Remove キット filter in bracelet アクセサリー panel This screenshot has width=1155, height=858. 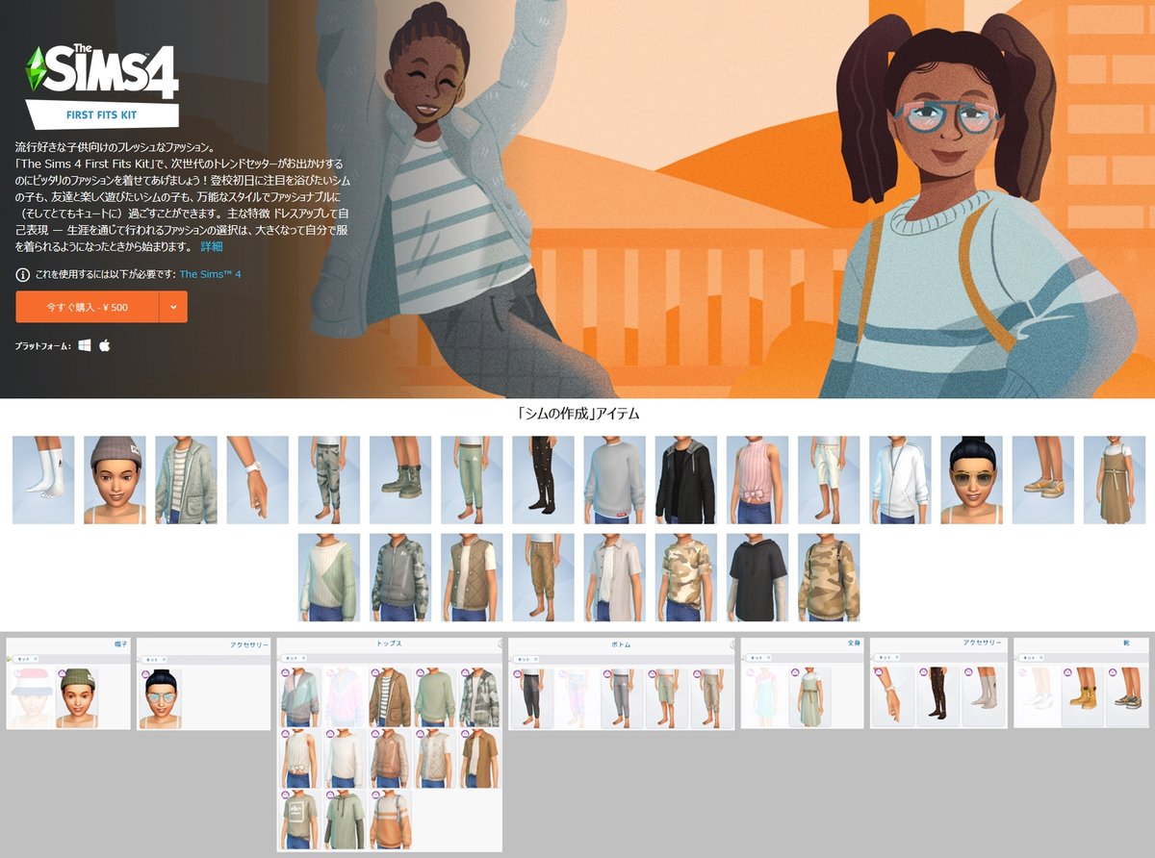pyautogui.click(x=897, y=658)
